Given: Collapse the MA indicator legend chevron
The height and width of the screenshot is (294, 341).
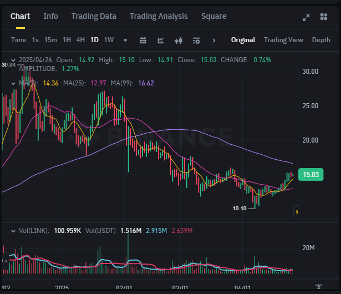Looking at the screenshot, I should coord(13,83).
